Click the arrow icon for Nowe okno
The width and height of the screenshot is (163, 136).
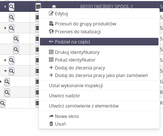click(x=51, y=116)
